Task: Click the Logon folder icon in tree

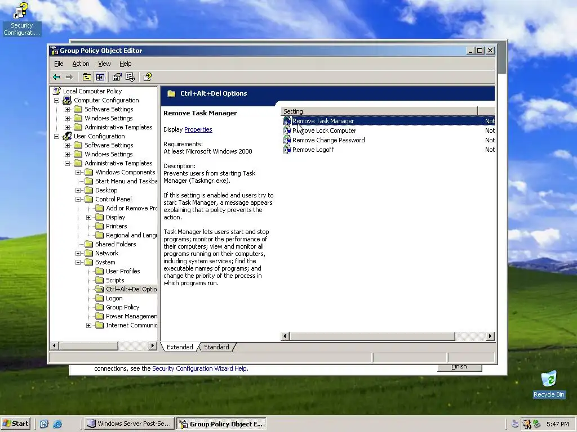Action: tap(99, 298)
